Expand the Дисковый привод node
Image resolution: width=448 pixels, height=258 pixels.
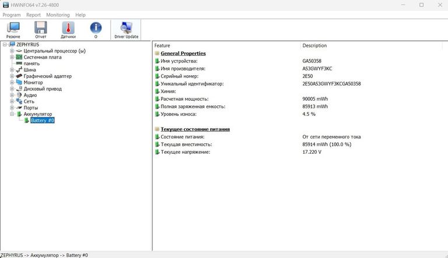[12, 89]
